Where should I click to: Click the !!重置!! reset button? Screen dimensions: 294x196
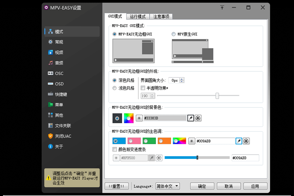(116, 186)
